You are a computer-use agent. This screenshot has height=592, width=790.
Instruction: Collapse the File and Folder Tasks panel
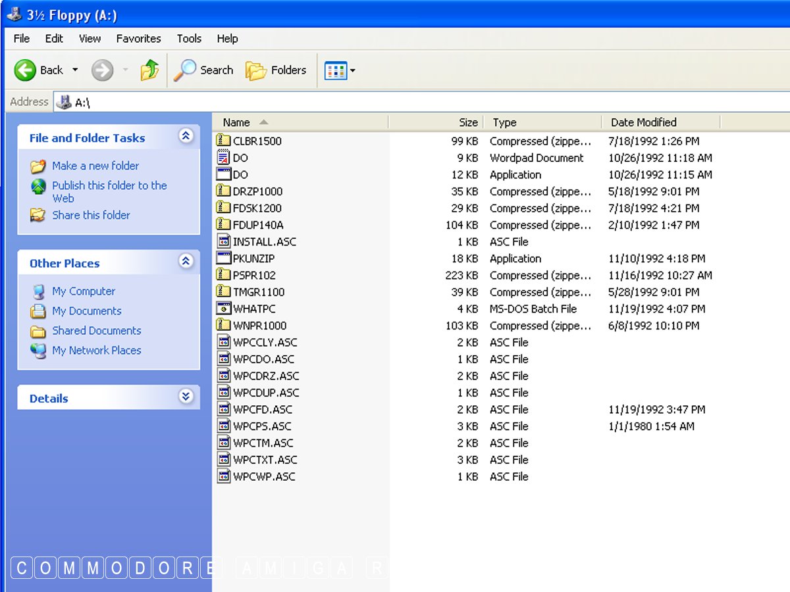click(x=186, y=136)
